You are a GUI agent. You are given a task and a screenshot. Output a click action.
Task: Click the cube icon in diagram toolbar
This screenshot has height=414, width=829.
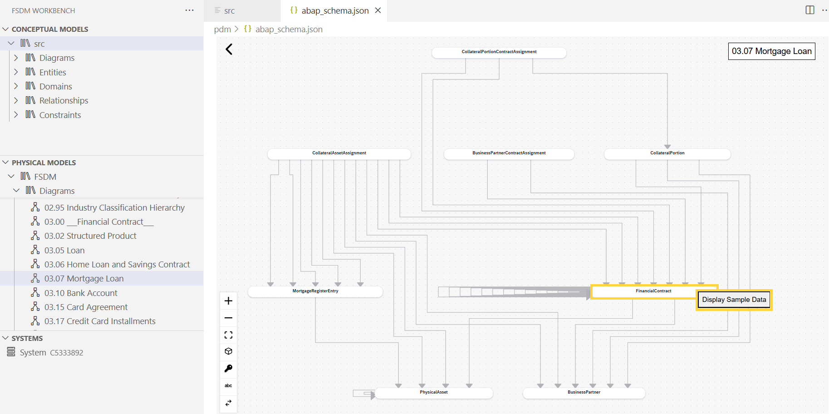[x=228, y=351]
